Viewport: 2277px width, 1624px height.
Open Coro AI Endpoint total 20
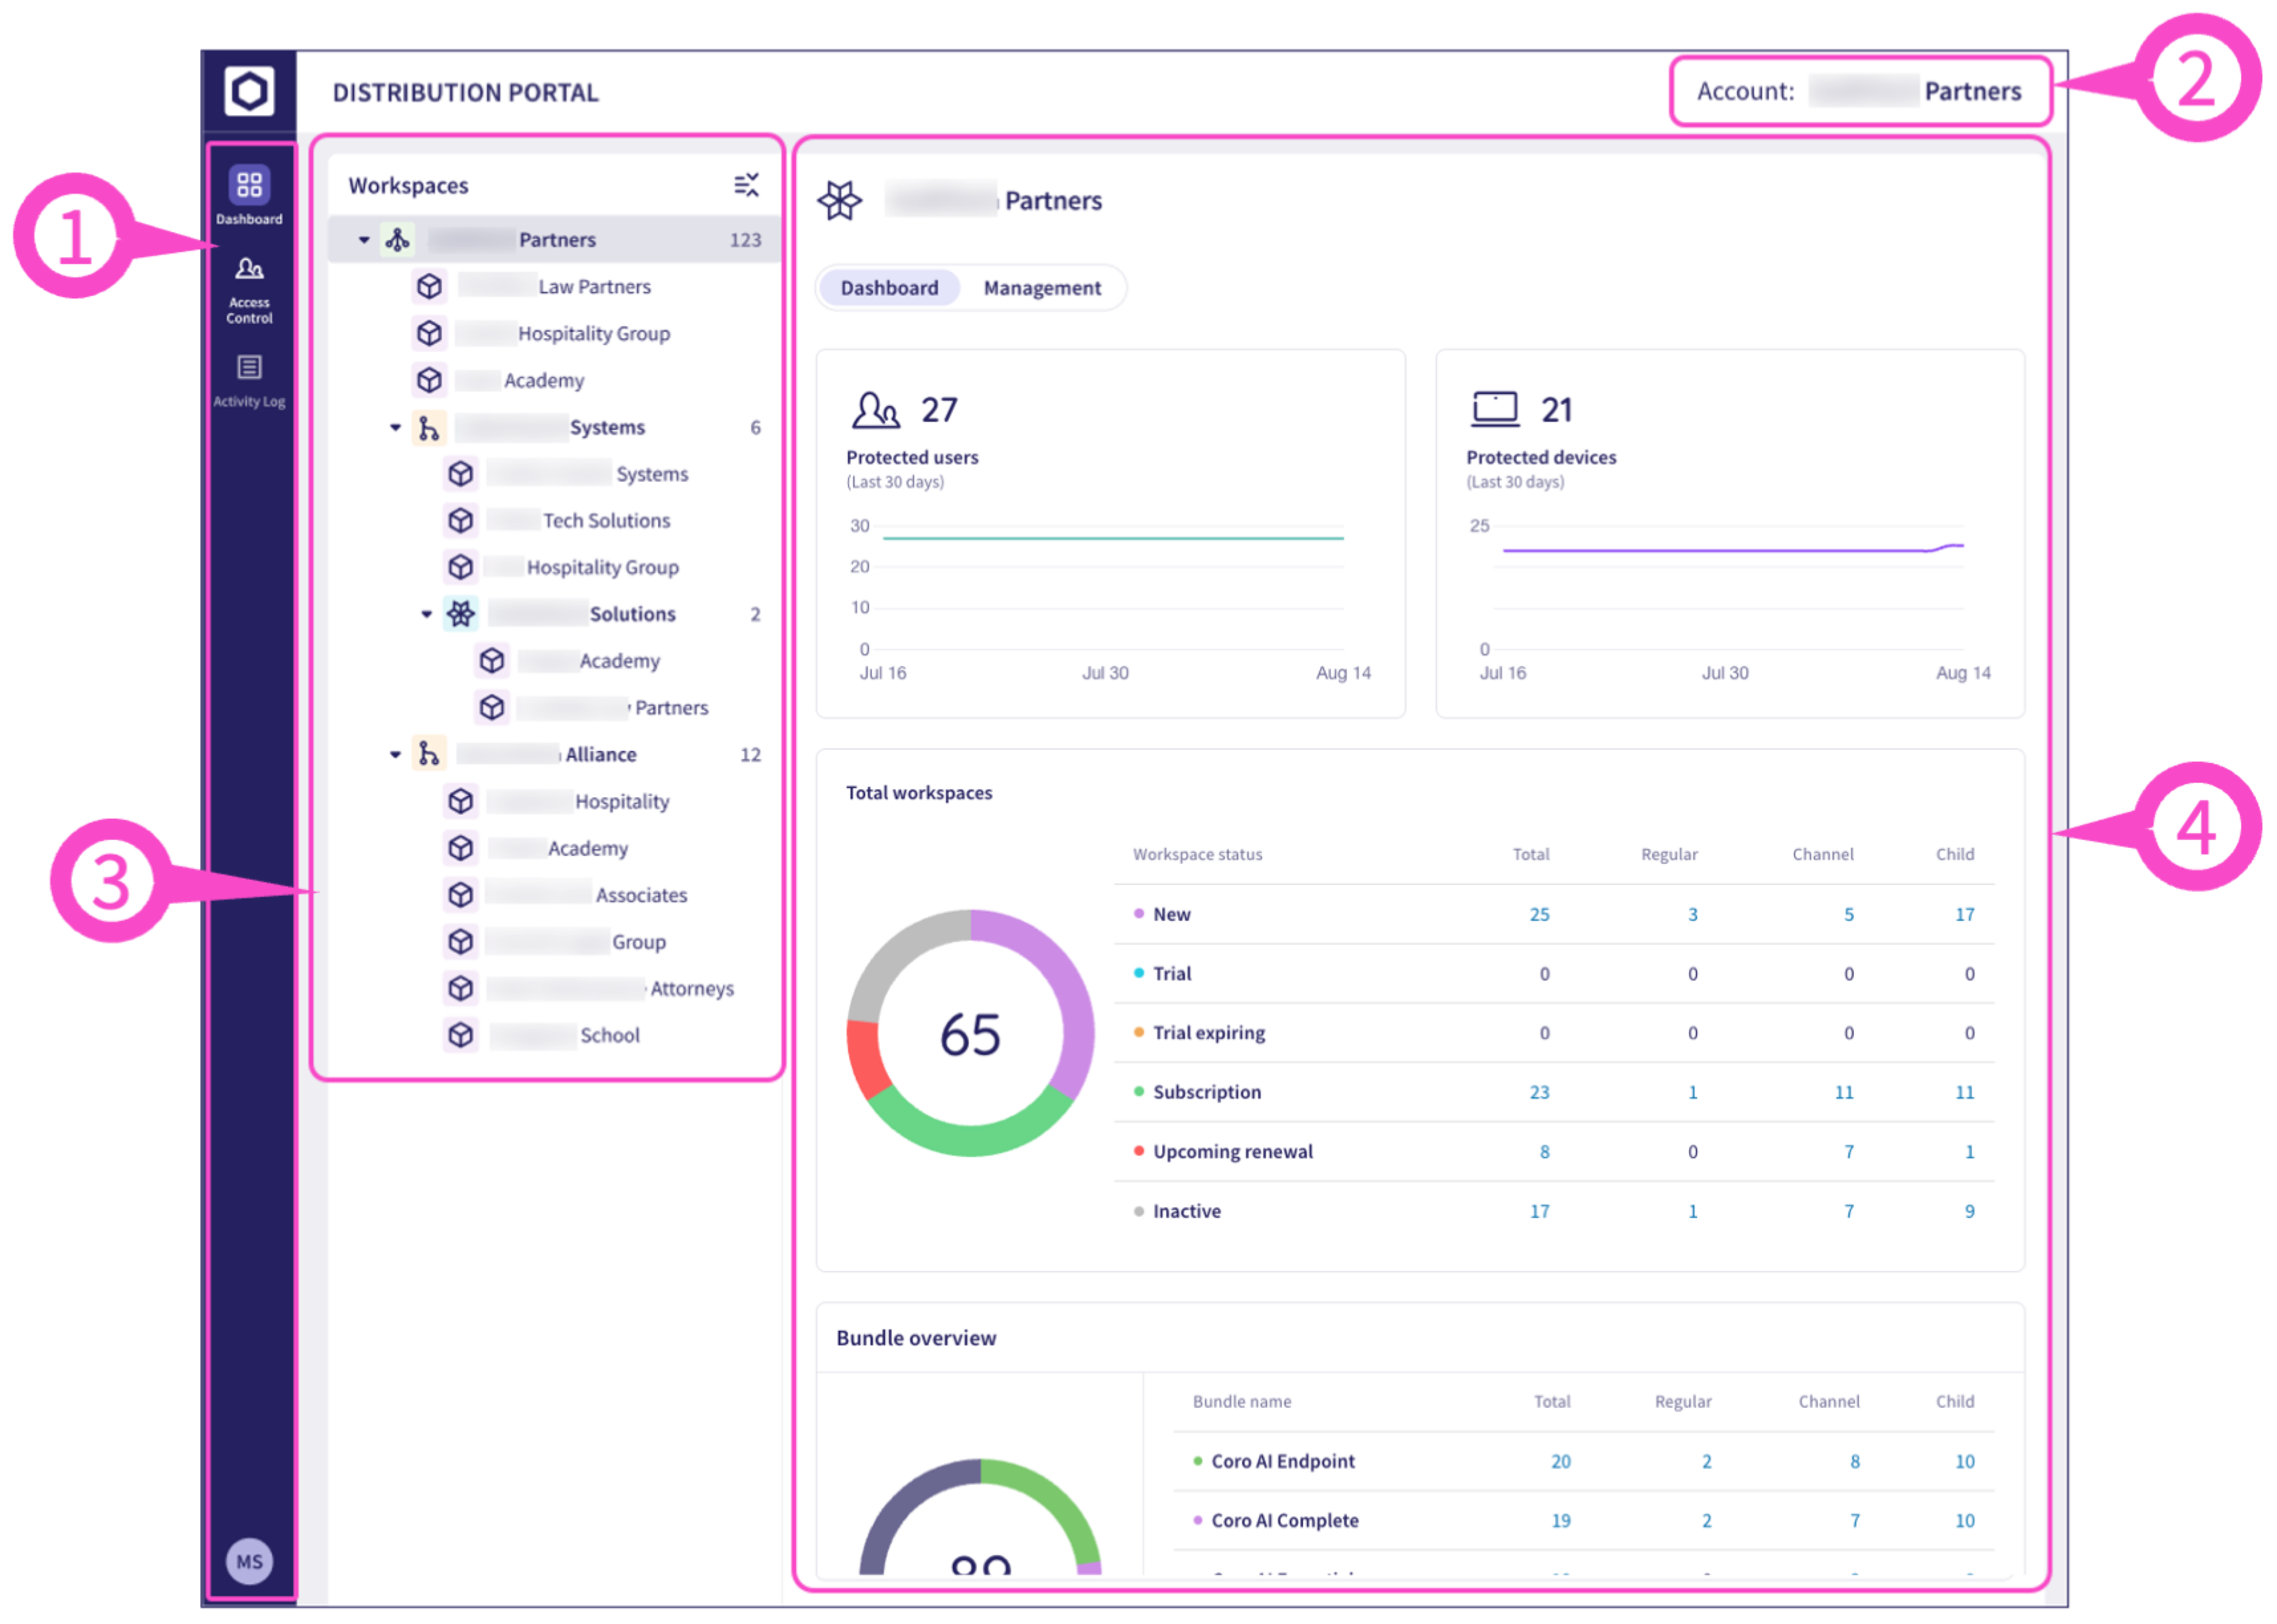(x=1560, y=1461)
